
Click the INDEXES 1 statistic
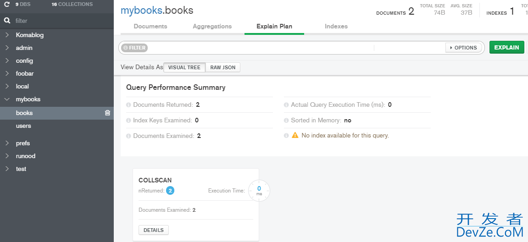(x=500, y=12)
